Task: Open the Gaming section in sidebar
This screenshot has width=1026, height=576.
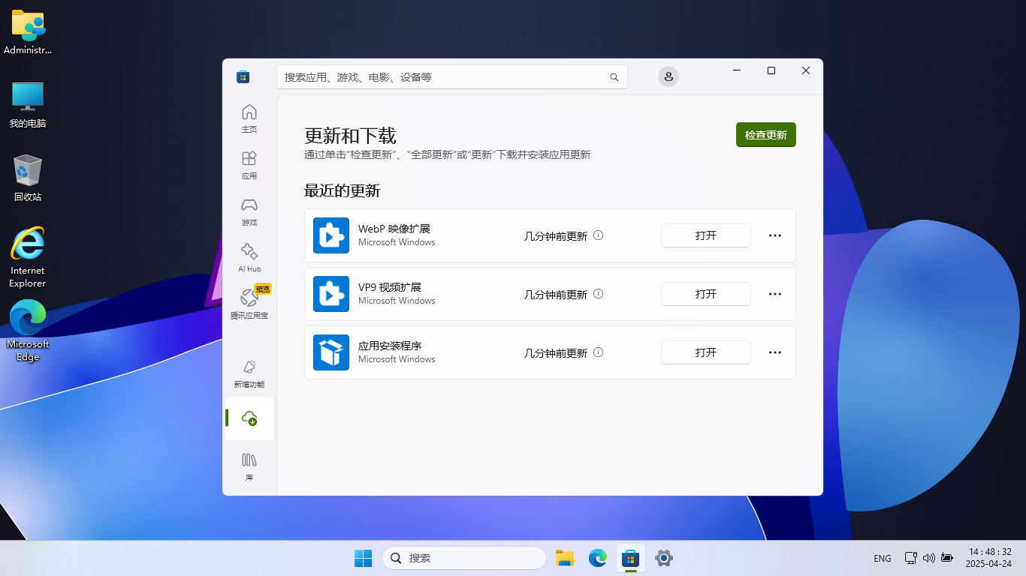Action: [249, 211]
